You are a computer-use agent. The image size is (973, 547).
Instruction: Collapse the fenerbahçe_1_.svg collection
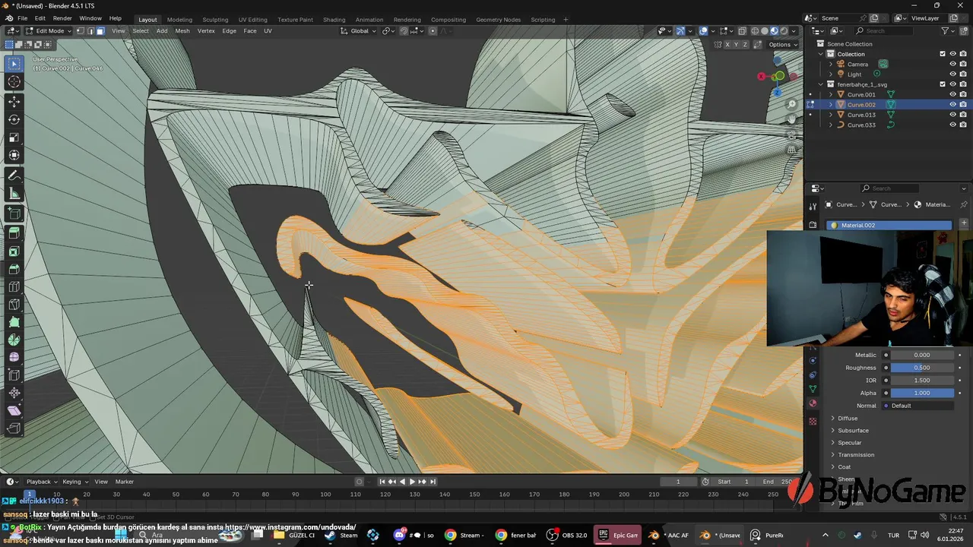coord(821,84)
